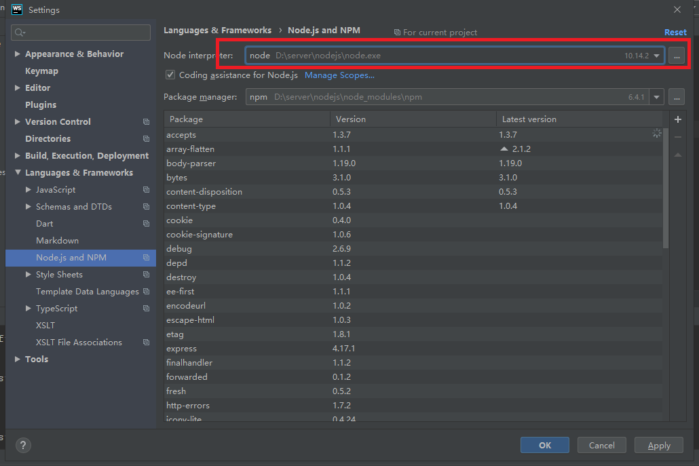Sort by Latest version column header
The height and width of the screenshot is (466, 699).
tap(579, 119)
